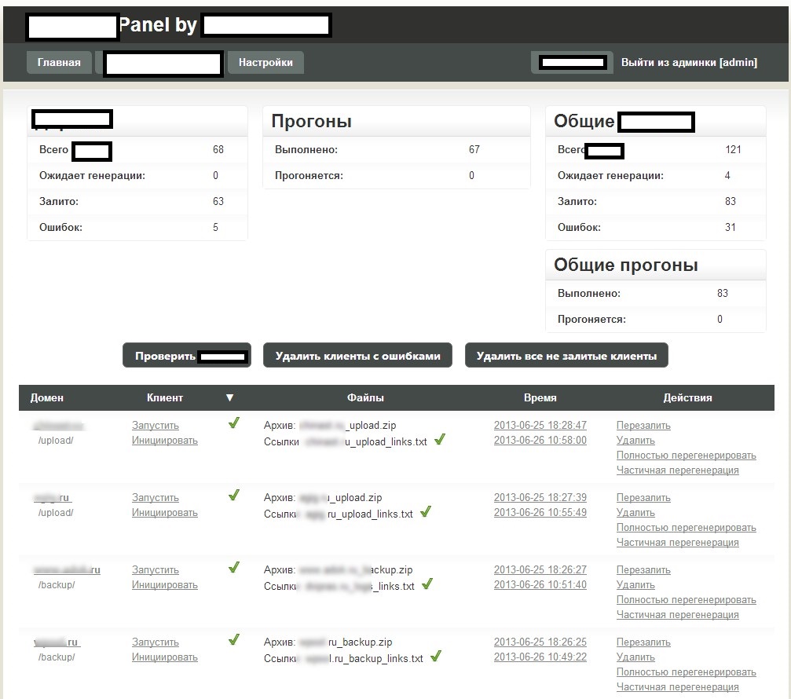
Task: Click Частичная перегенерация for 18:27:39 entry
Action: click(678, 542)
